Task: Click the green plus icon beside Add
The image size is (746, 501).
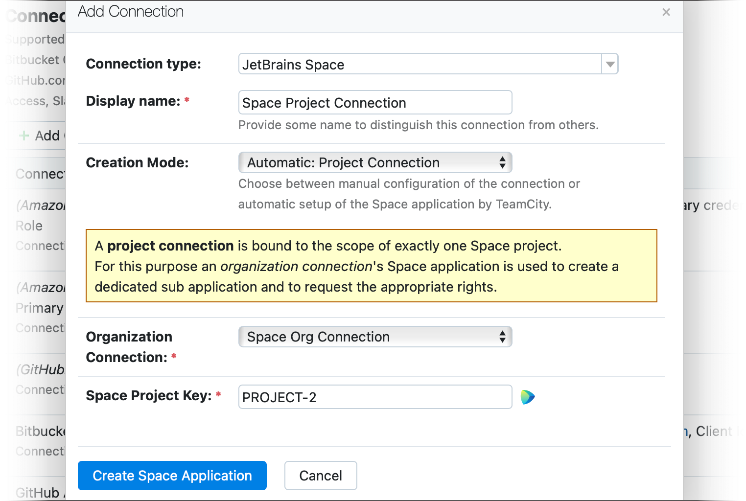Action: tap(24, 136)
